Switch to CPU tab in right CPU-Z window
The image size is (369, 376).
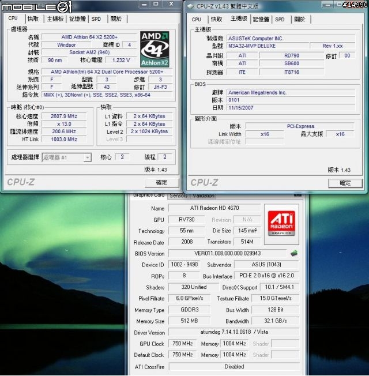click(x=197, y=20)
